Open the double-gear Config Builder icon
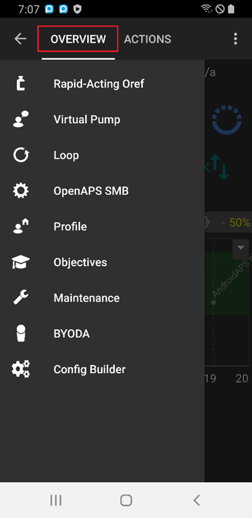Image resolution: width=252 pixels, height=518 pixels. pos(21,369)
